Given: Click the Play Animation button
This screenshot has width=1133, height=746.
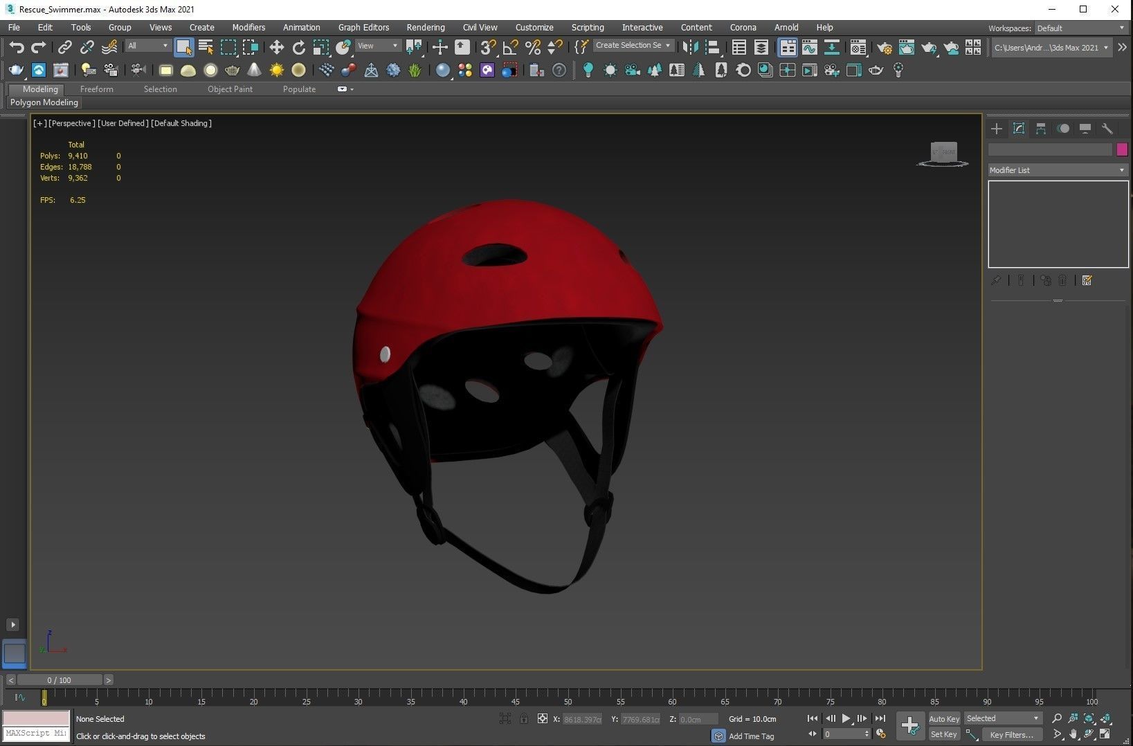Looking at the screenshot, I should (x=846, y=719).
